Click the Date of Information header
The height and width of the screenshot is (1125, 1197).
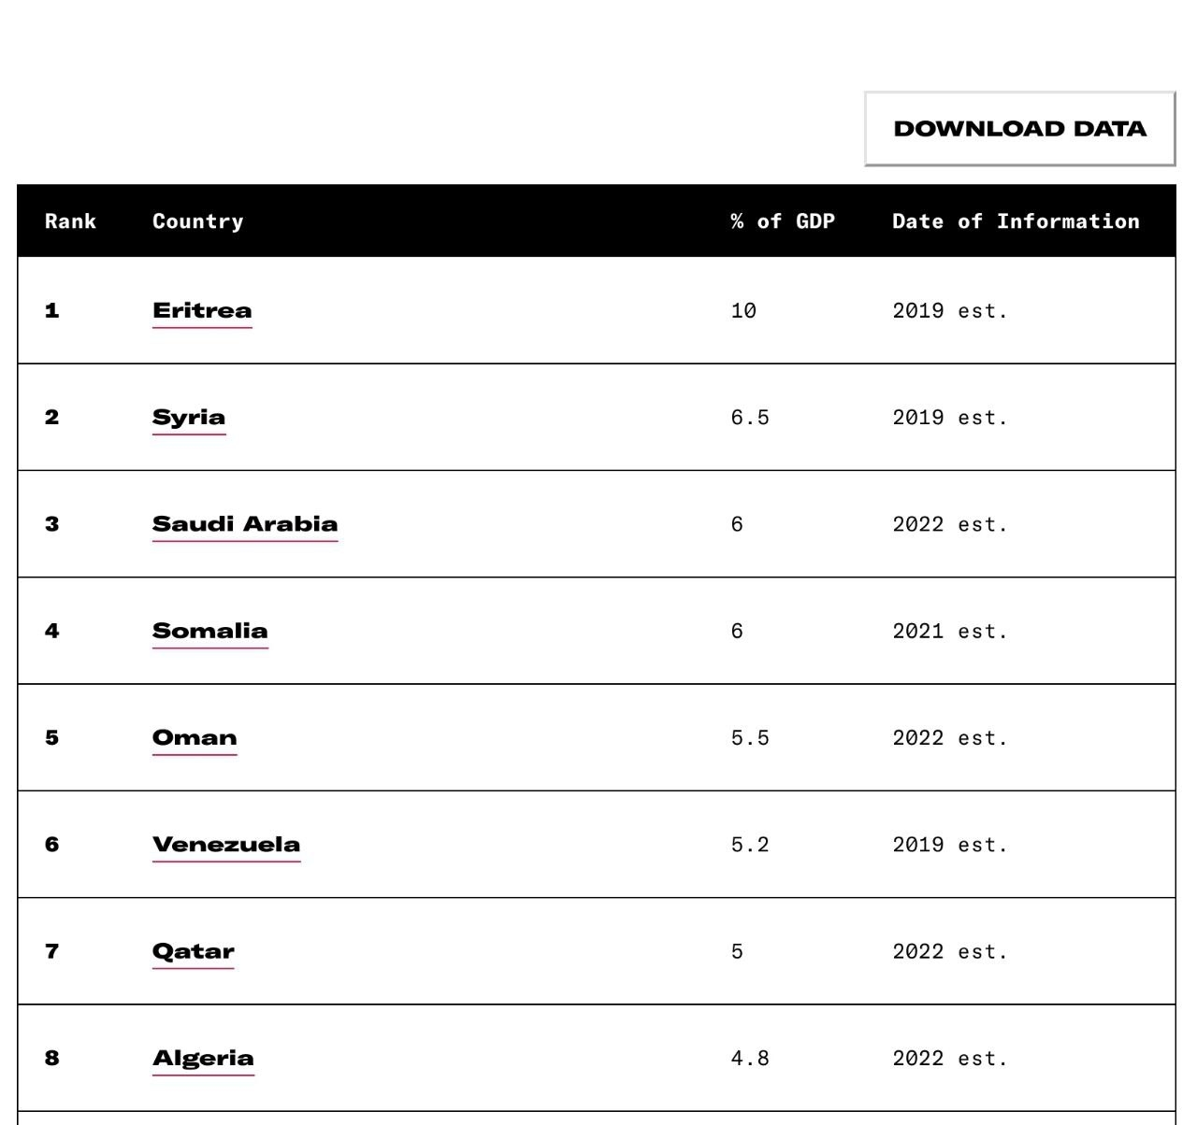pyautogui.click(x=1016, y=221)
